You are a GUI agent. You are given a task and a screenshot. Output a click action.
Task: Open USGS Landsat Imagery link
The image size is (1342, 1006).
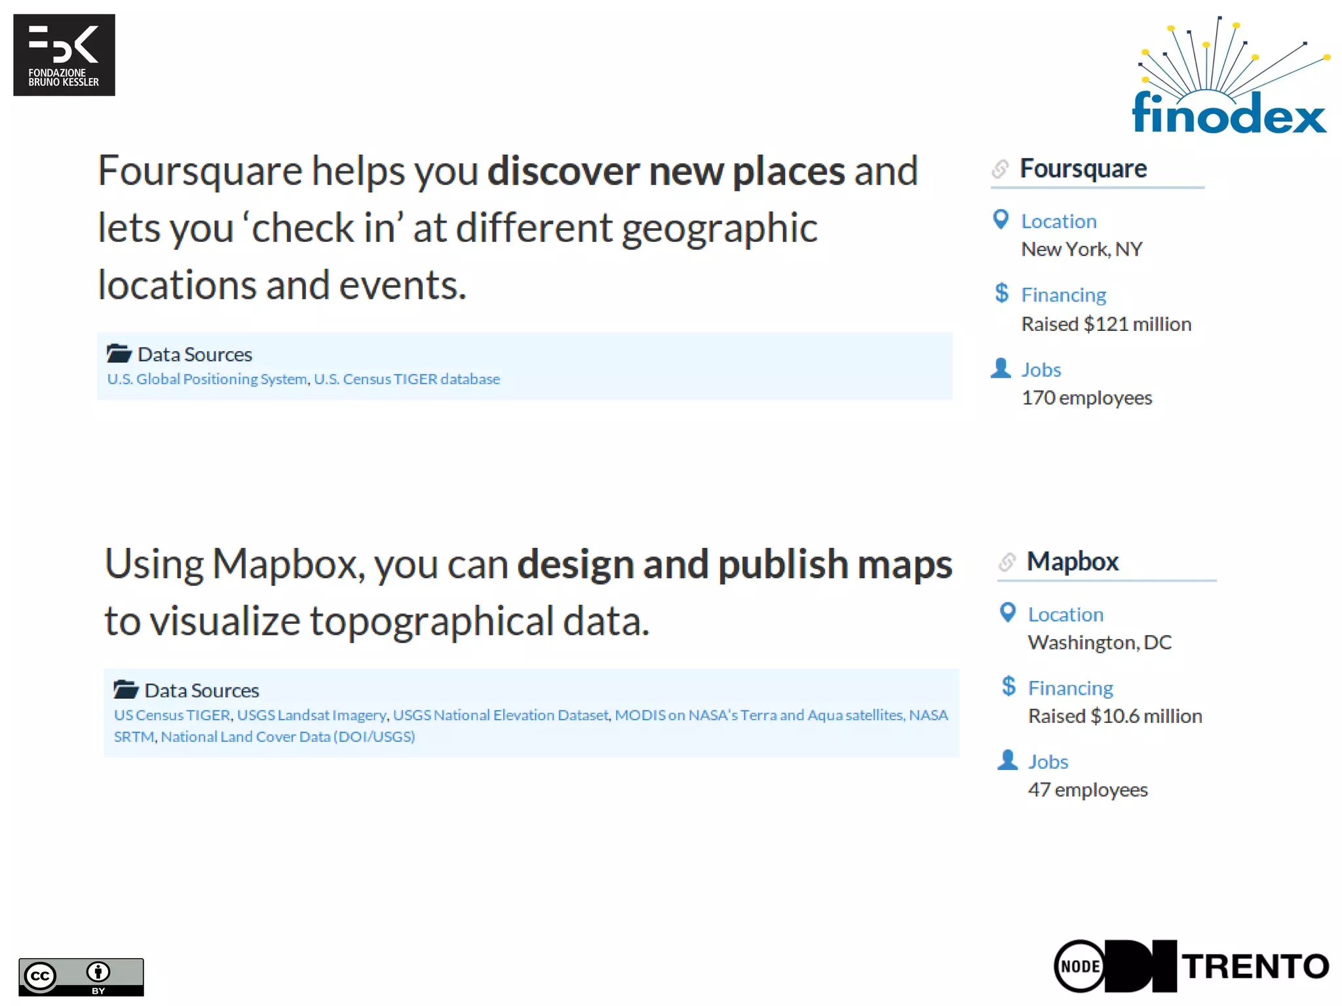tap(311, 715)
